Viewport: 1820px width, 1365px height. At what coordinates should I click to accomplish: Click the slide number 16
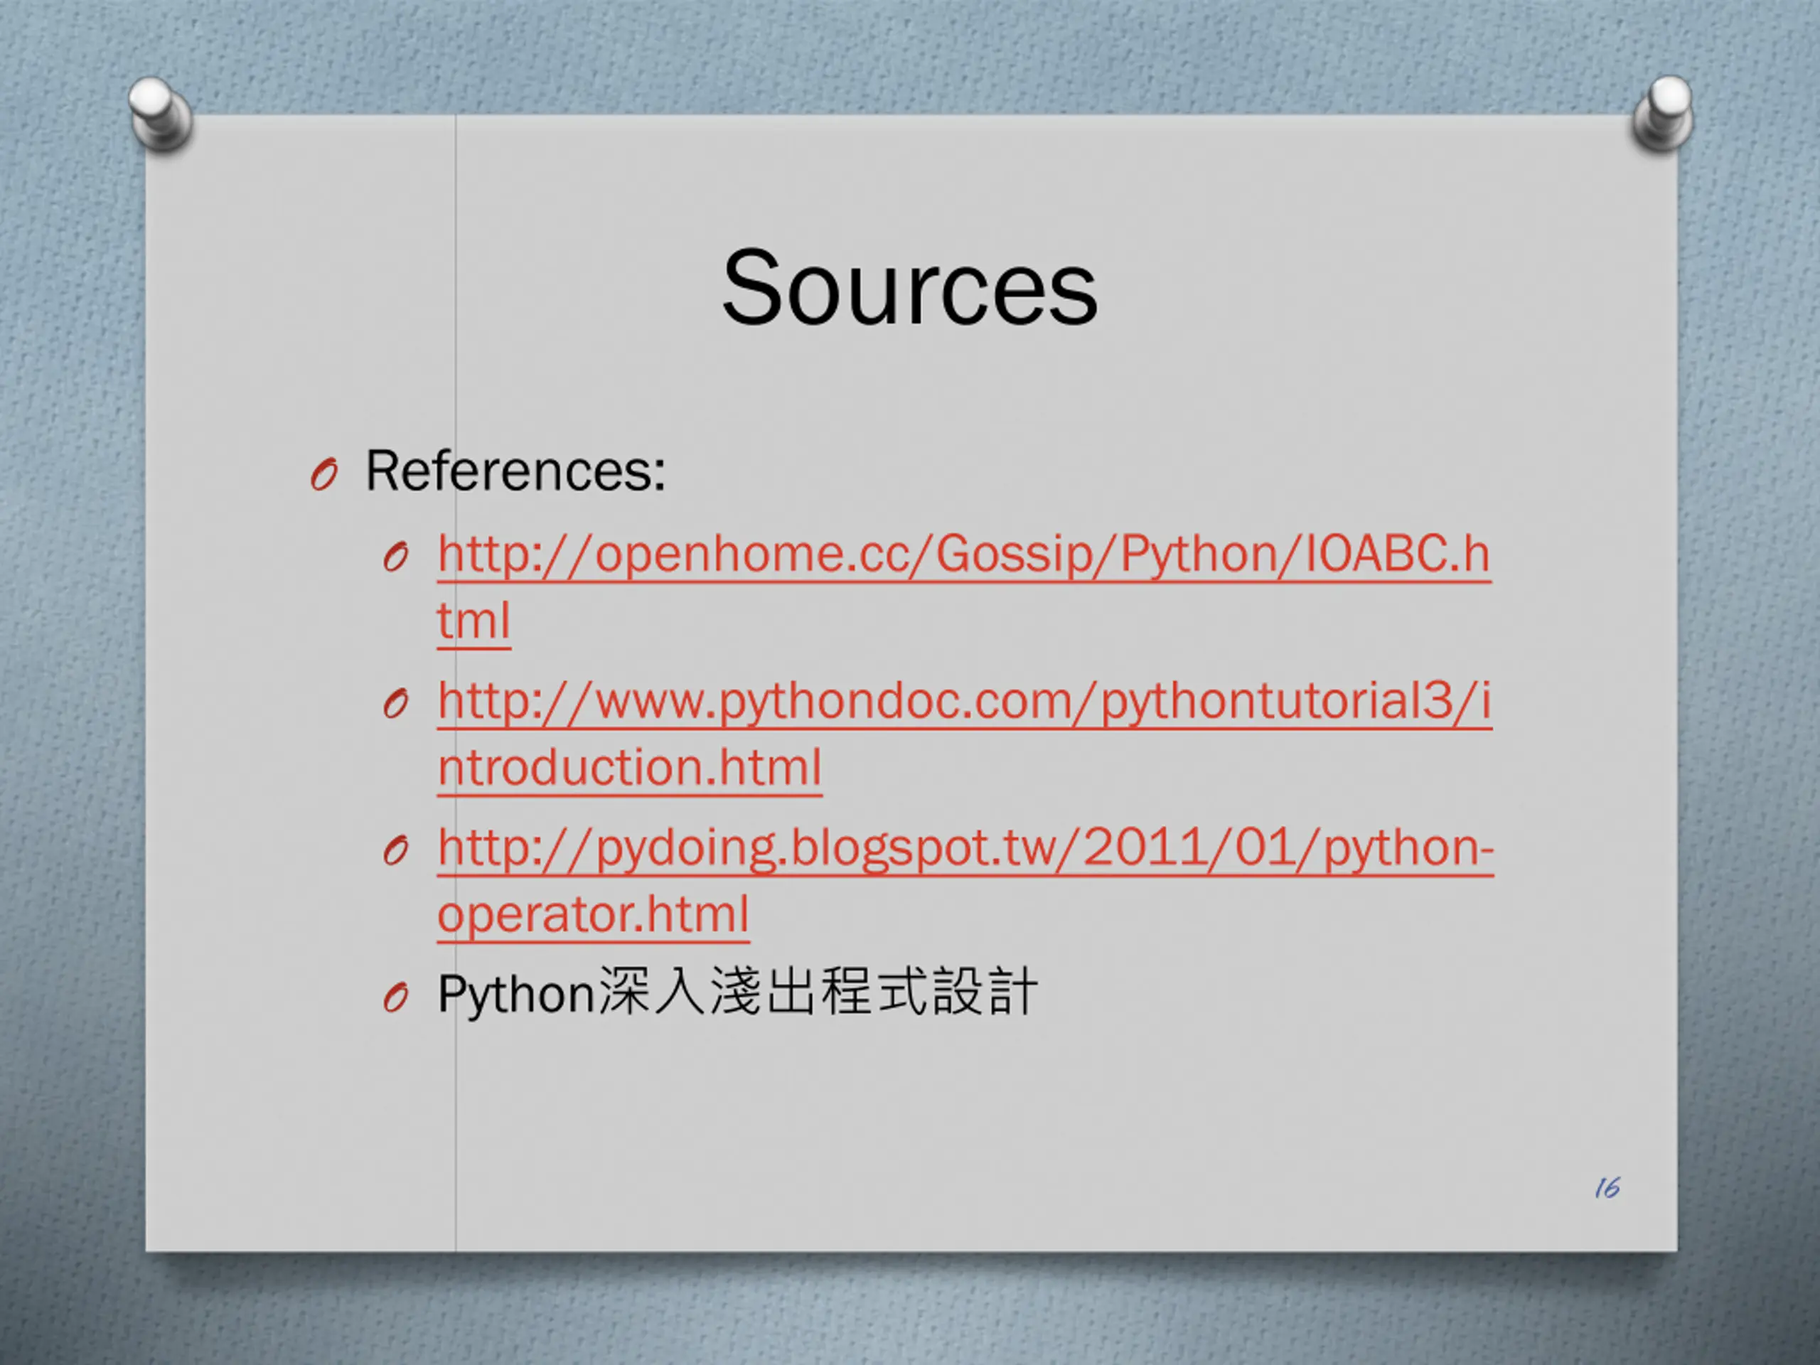pos(1607,1187)
